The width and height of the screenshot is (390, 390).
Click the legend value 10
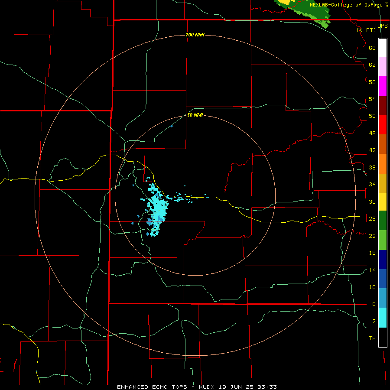tap(372, 287)
